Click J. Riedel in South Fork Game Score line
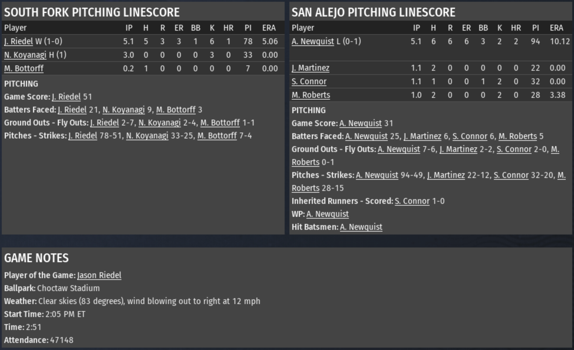Screen dimensions: 574x350 coord(66,97)
